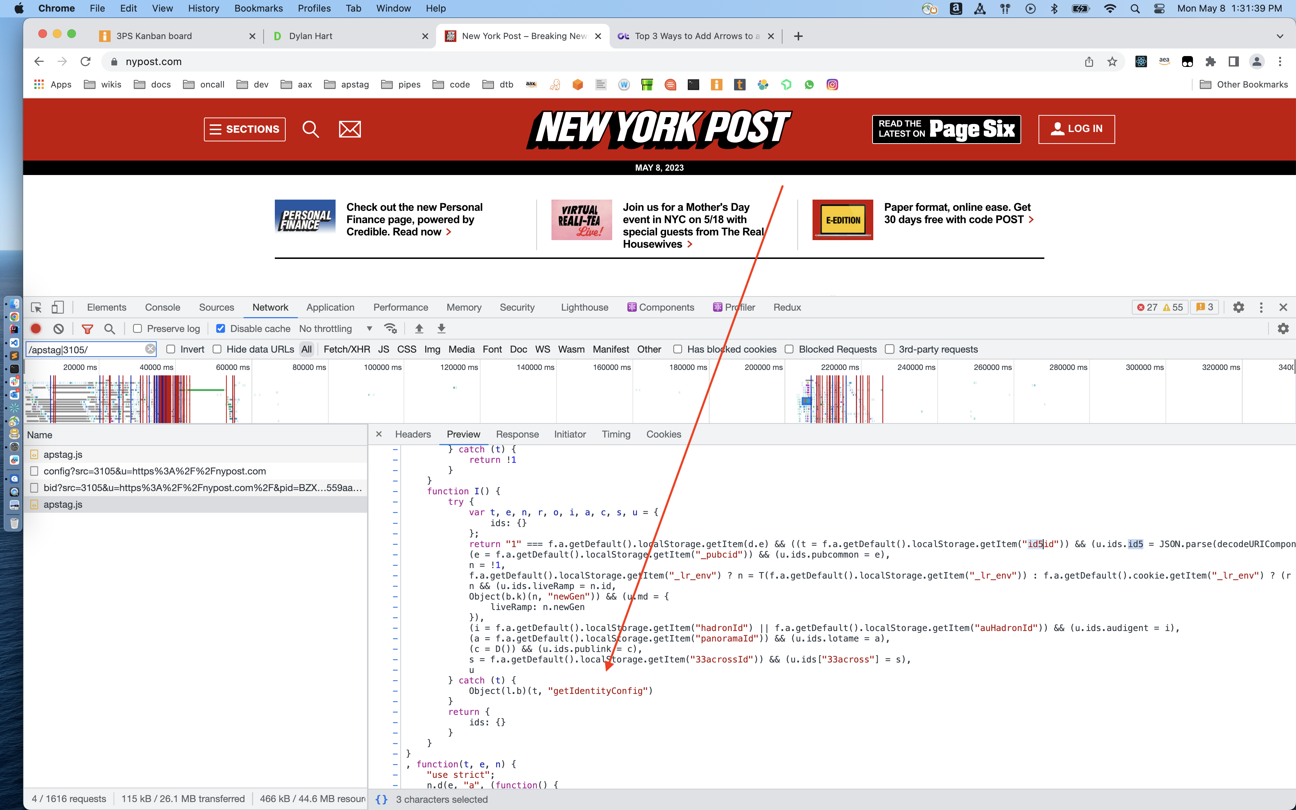Filter requests by Fetch/XHR type
The width and height of the screenshot is (1296, 810).
[346, 349]
